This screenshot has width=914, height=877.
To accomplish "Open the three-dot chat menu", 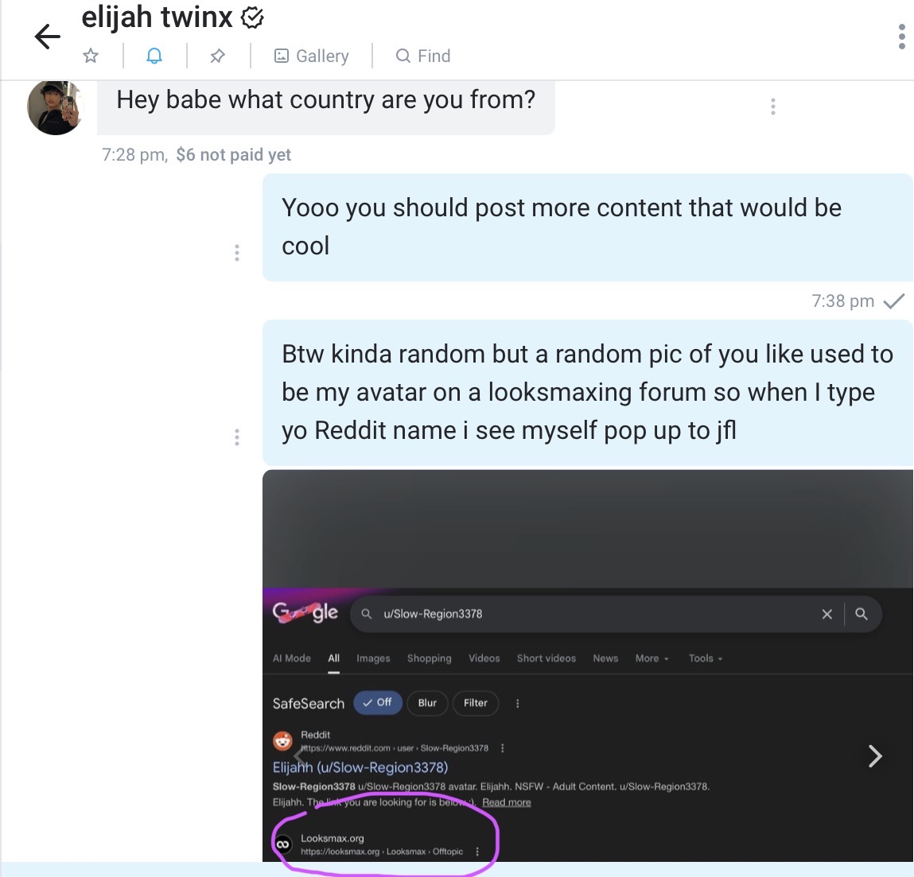I will tap(900, 37).
